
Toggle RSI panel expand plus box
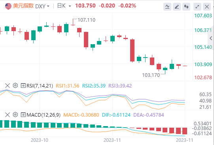(23, 86)
